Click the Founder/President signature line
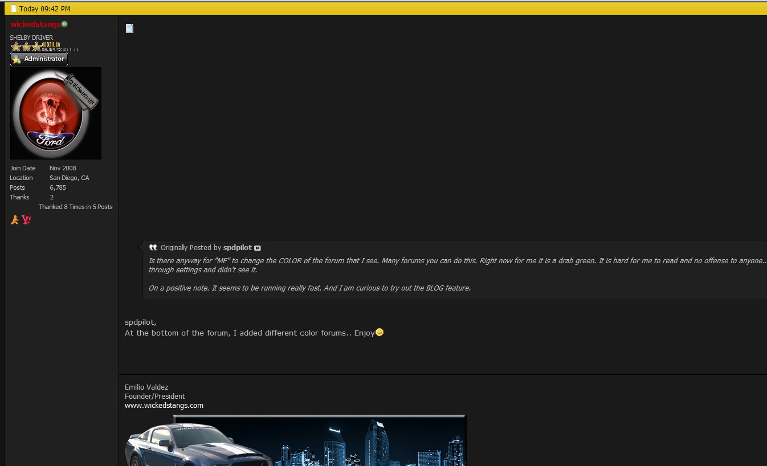Screen dimensions: 767x466 (155, 396)
